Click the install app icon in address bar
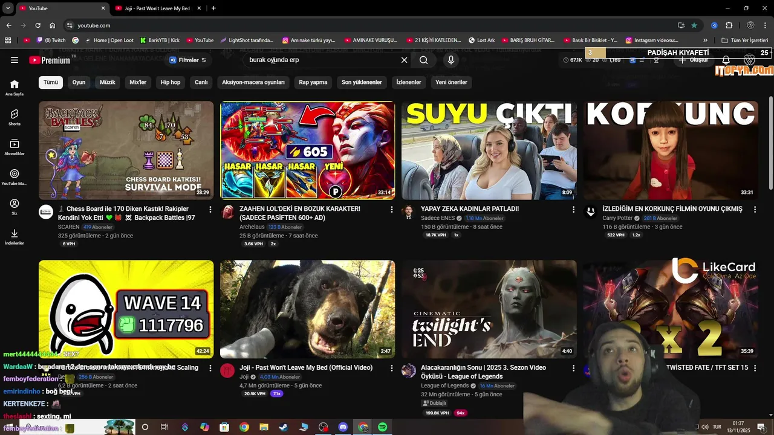This screenshot has width=774, height=435. (681, 25)
